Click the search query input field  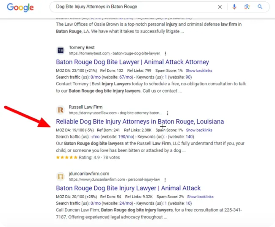131,7
